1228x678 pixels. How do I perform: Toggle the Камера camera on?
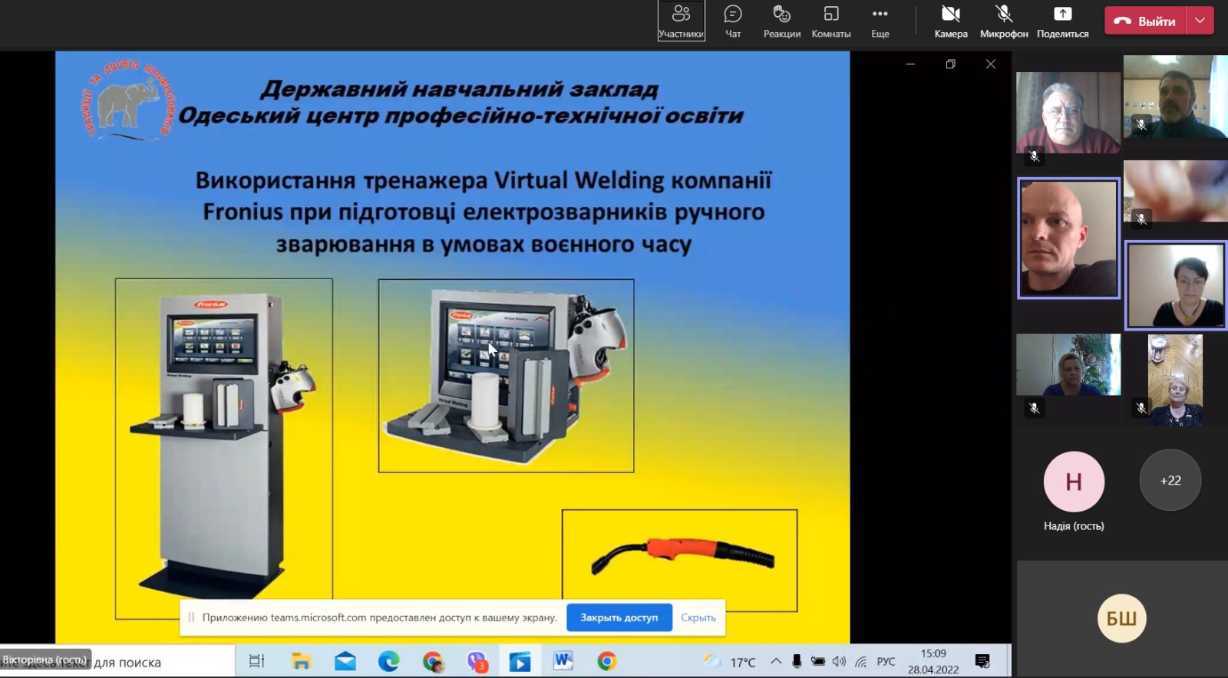pos(950,21)
